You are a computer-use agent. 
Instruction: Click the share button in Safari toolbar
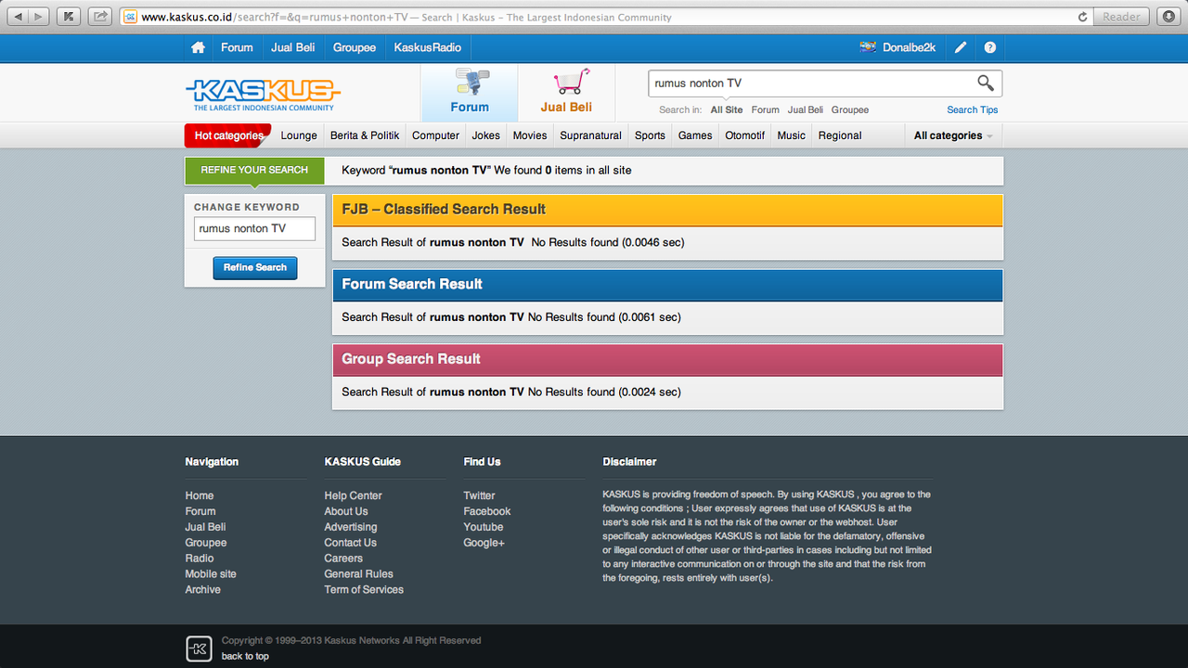click(x=101, y=17)
